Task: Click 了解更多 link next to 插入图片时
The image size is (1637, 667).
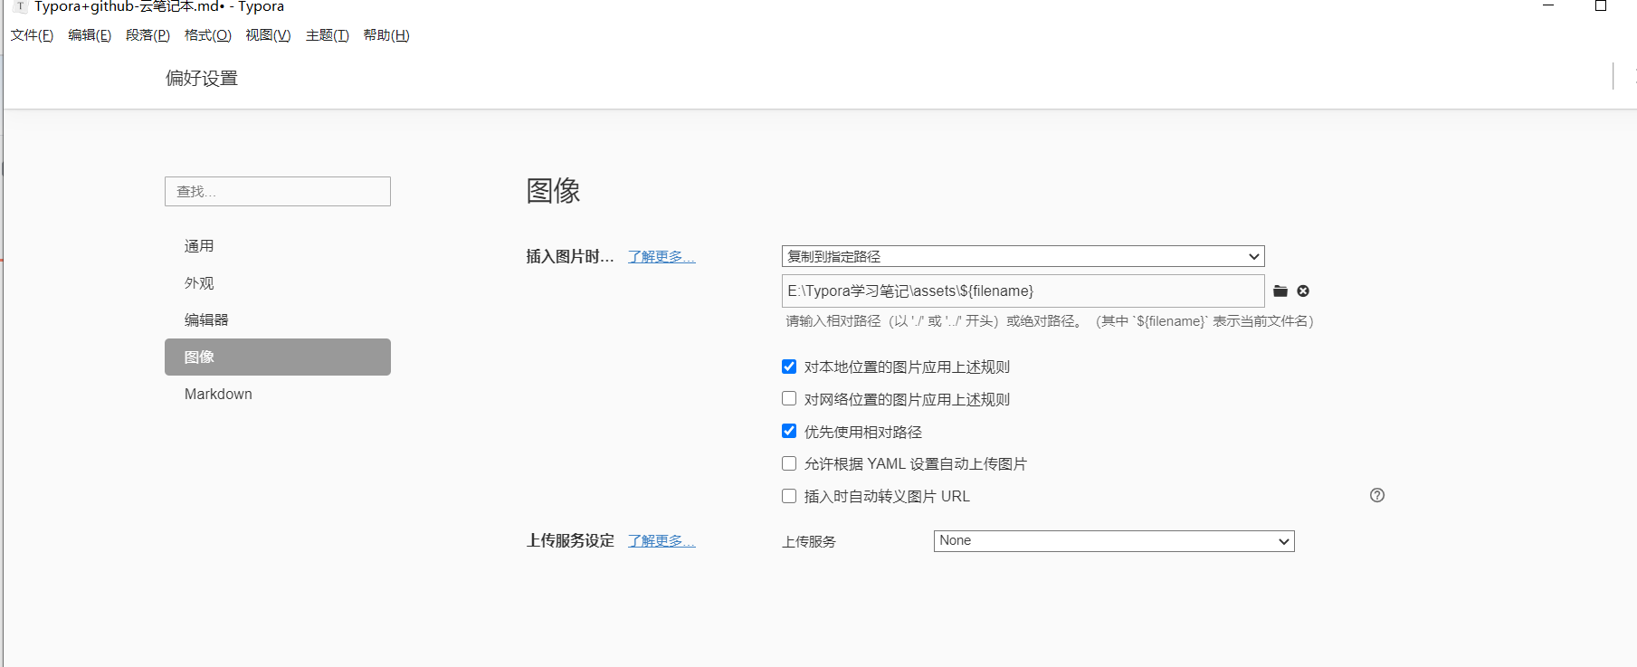Action: click(661, 257)
